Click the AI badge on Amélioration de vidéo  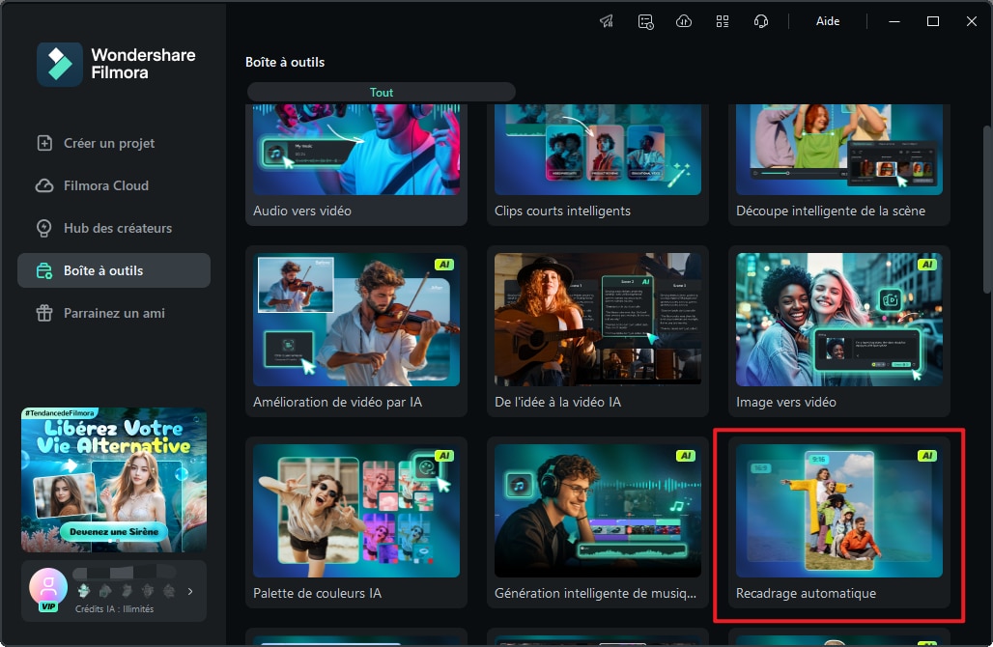click(x=444, y=265)
